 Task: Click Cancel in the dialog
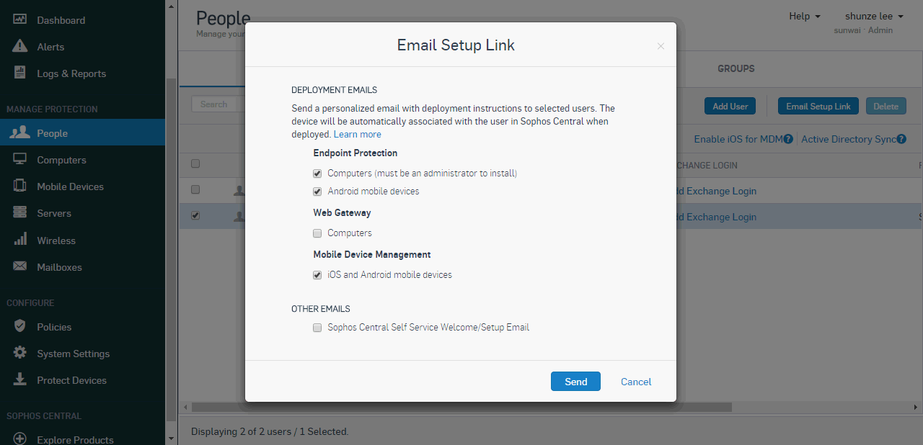pos(636,382)
